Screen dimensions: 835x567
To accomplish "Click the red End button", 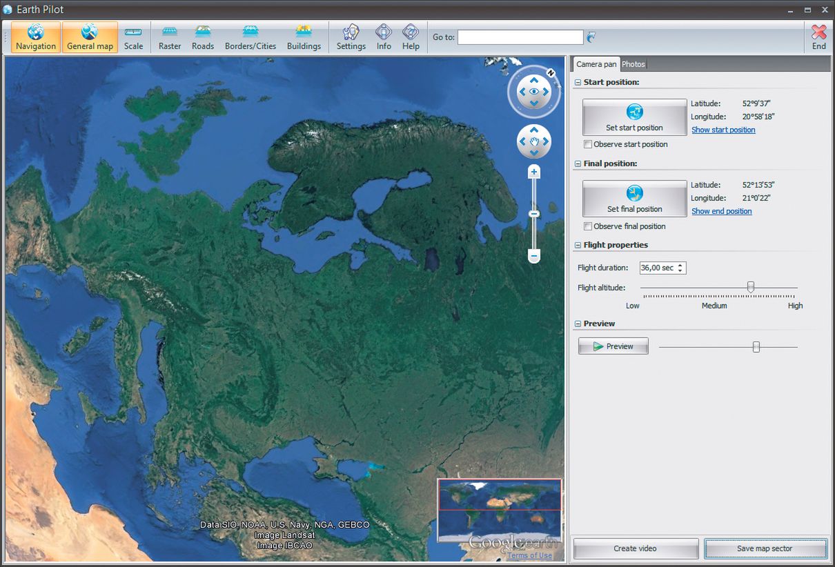I will 818,37.
